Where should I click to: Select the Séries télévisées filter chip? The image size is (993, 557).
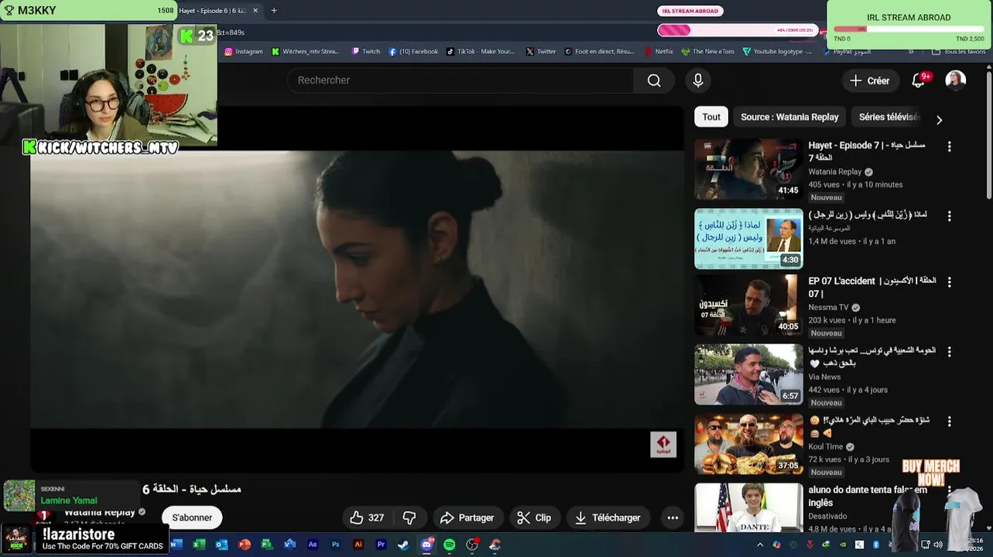pos(889,117)
